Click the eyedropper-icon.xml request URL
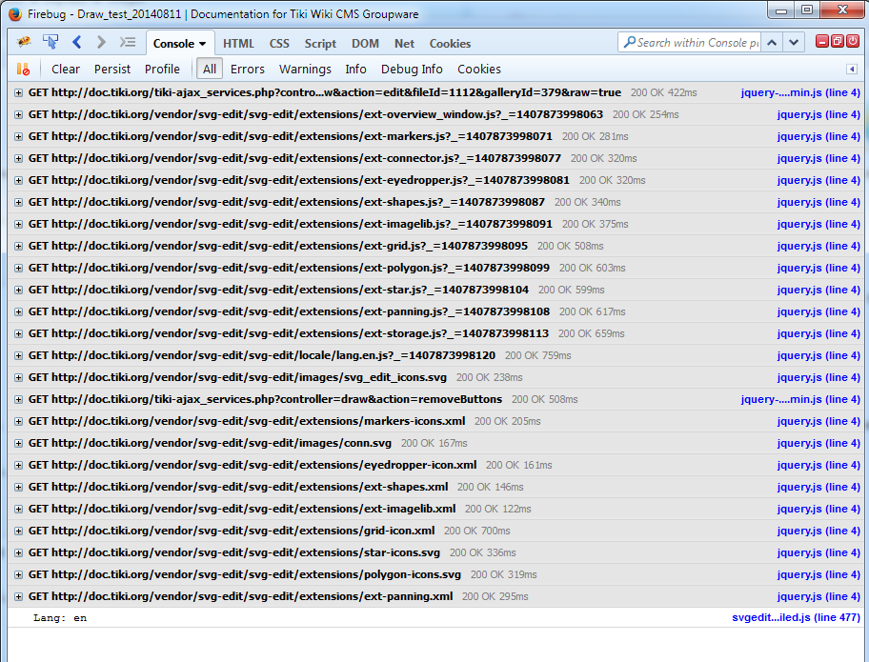Screen dimensions: 869x662 pos(253,465)
